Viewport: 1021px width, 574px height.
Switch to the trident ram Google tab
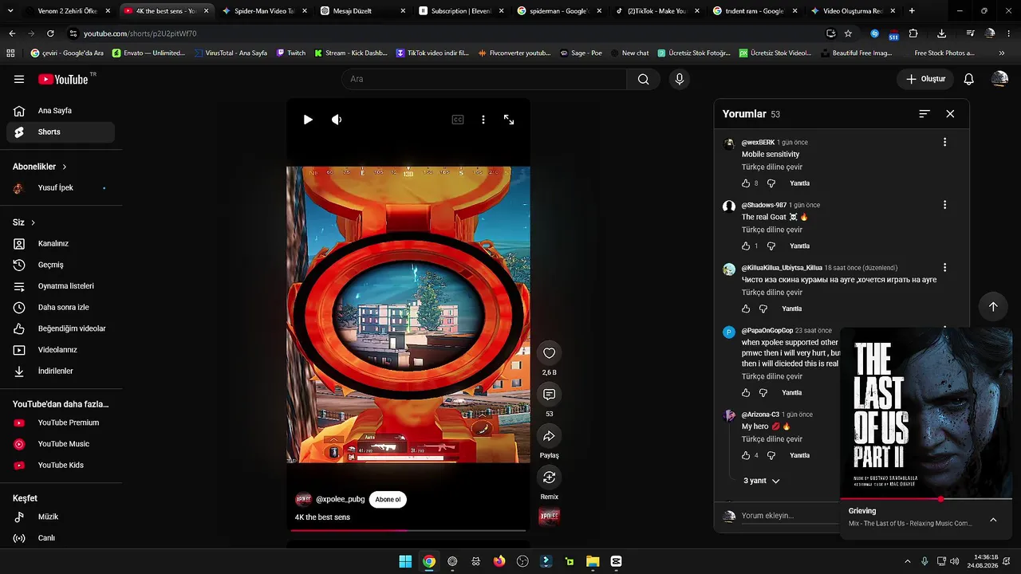[x=755, y=11]
